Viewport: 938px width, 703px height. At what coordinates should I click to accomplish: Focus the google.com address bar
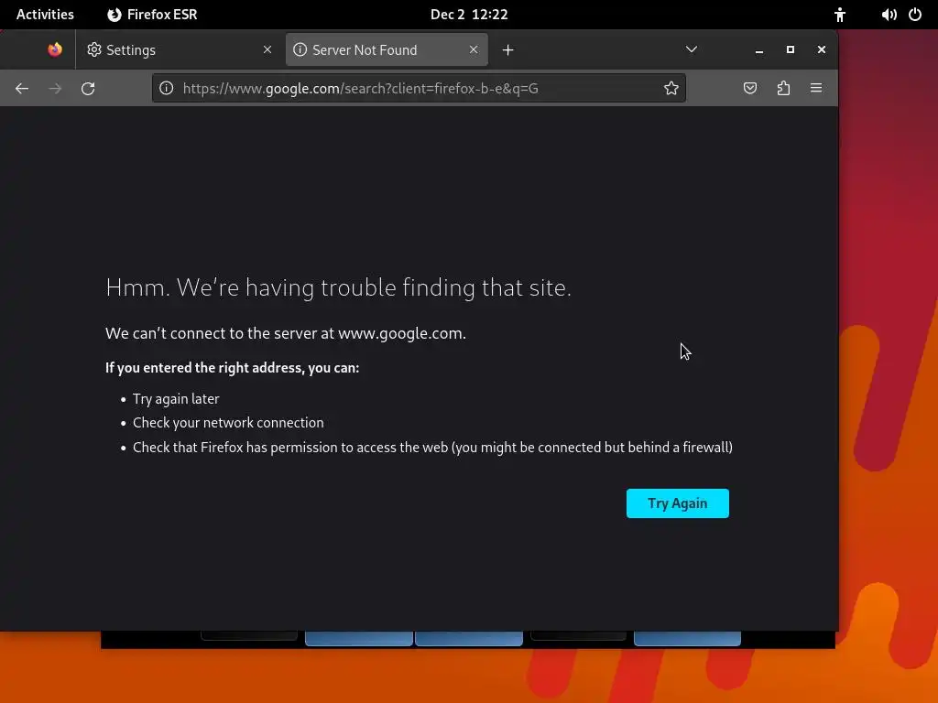click(419, 89)
